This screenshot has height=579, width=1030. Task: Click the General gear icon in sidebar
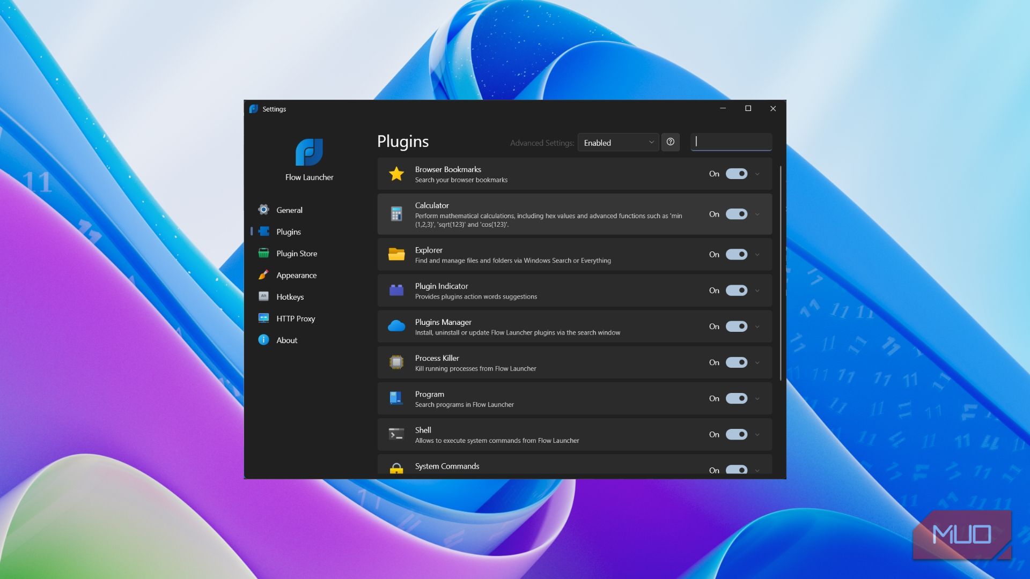click(x=263, y=210)
